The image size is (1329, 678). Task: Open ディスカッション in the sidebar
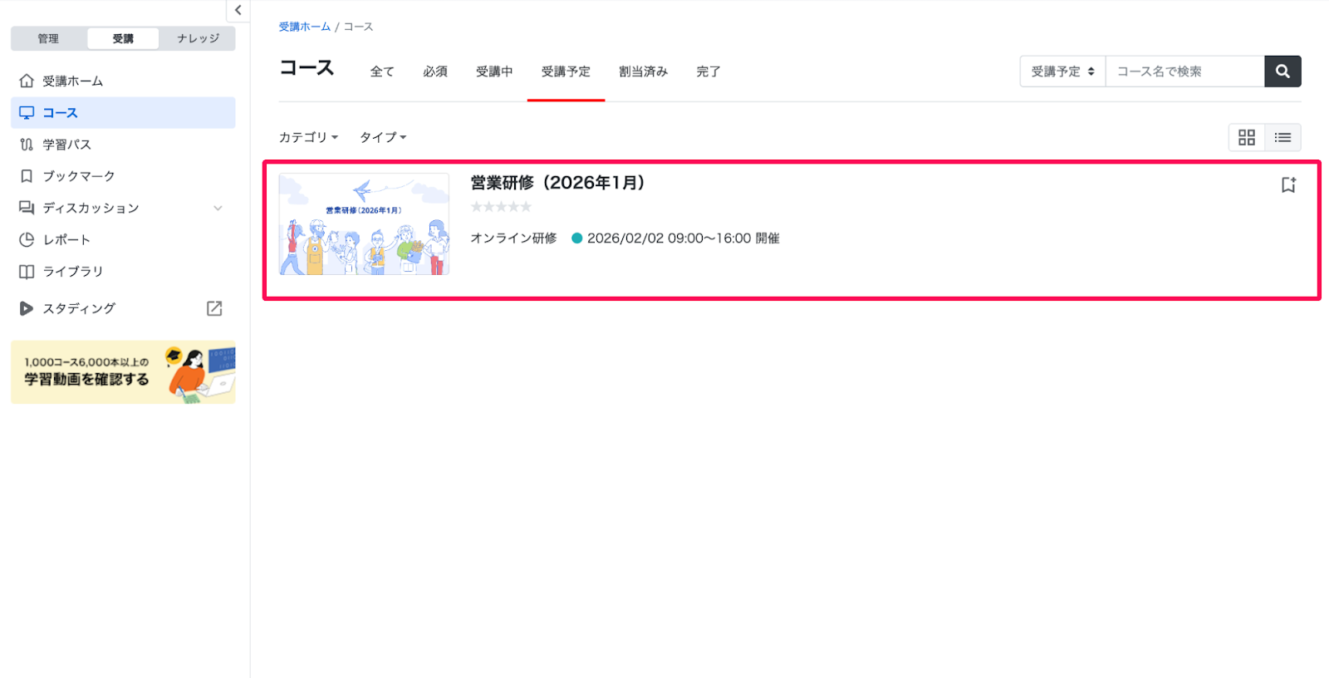(123, 208)
